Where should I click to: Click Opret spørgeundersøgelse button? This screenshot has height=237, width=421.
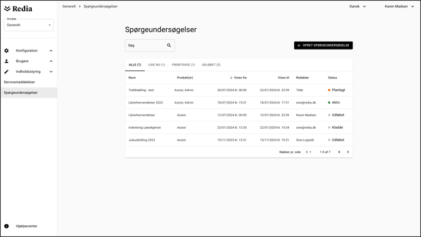pyautogui.click(x=323, y=45)
